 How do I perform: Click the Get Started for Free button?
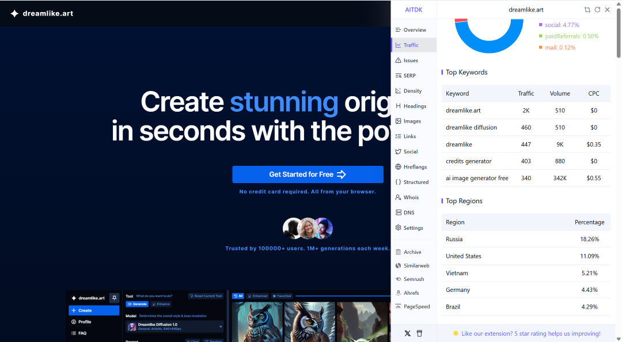point(308,174)
